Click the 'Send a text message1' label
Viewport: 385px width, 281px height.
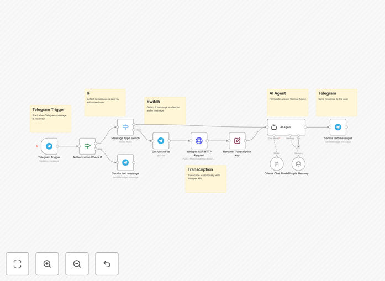[x=338, y=138]
